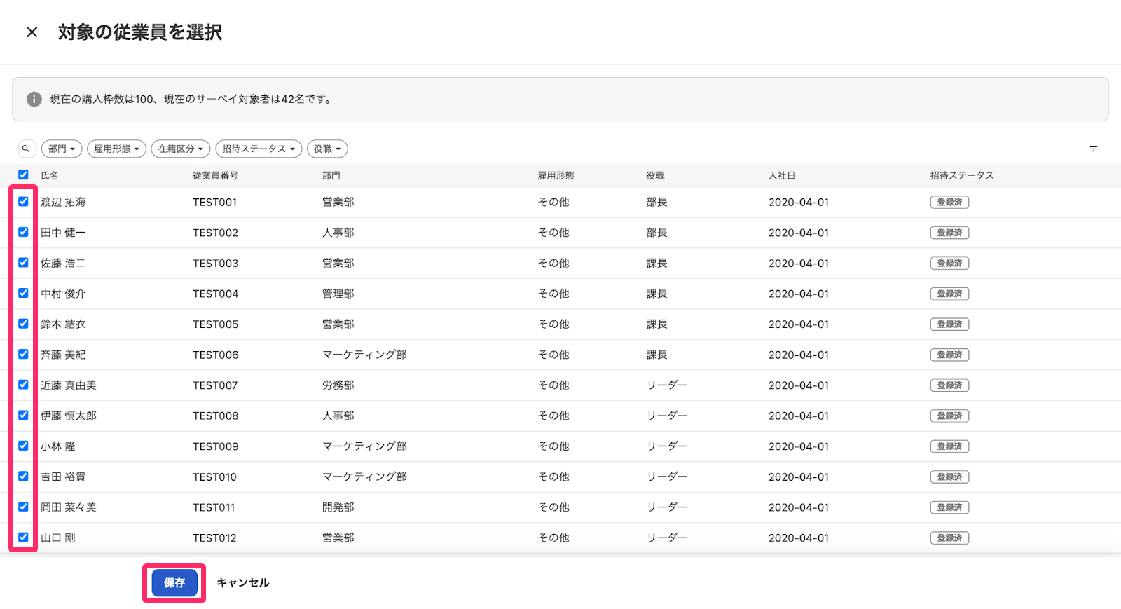
Task: Open the 雇用形態 filter dropdown
Action: pos(116,149)
